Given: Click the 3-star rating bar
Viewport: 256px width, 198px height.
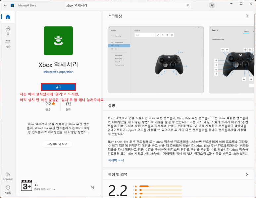Looking at the screenshot, I should point(161,193).
